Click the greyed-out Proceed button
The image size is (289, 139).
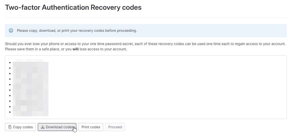tap(115, 127)
